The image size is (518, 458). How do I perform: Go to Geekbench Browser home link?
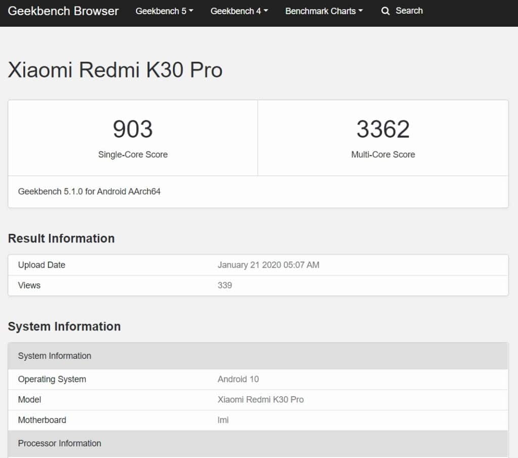click(x=63, y=11)
